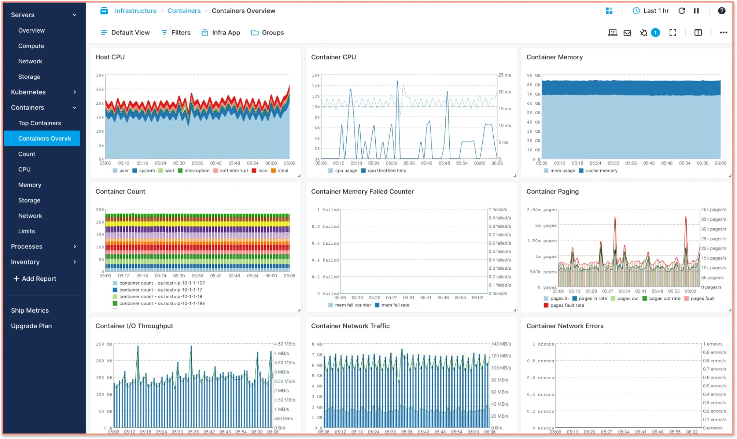Click the Container I/O Throughput chart title

[x=134, y=326]
